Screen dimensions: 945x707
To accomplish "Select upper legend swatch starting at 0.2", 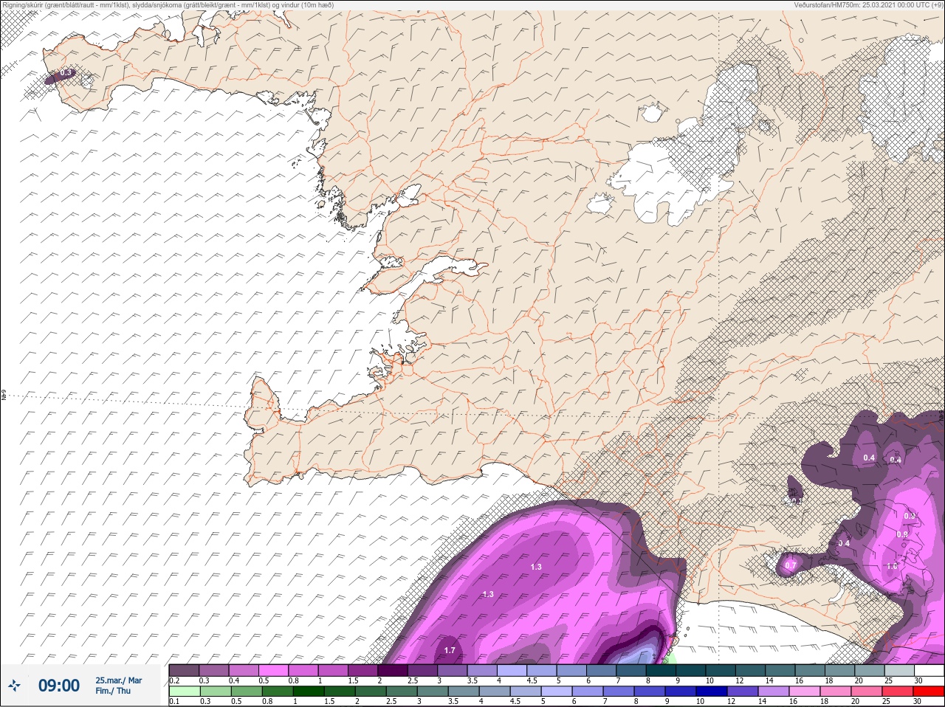I will click(184, 670).
